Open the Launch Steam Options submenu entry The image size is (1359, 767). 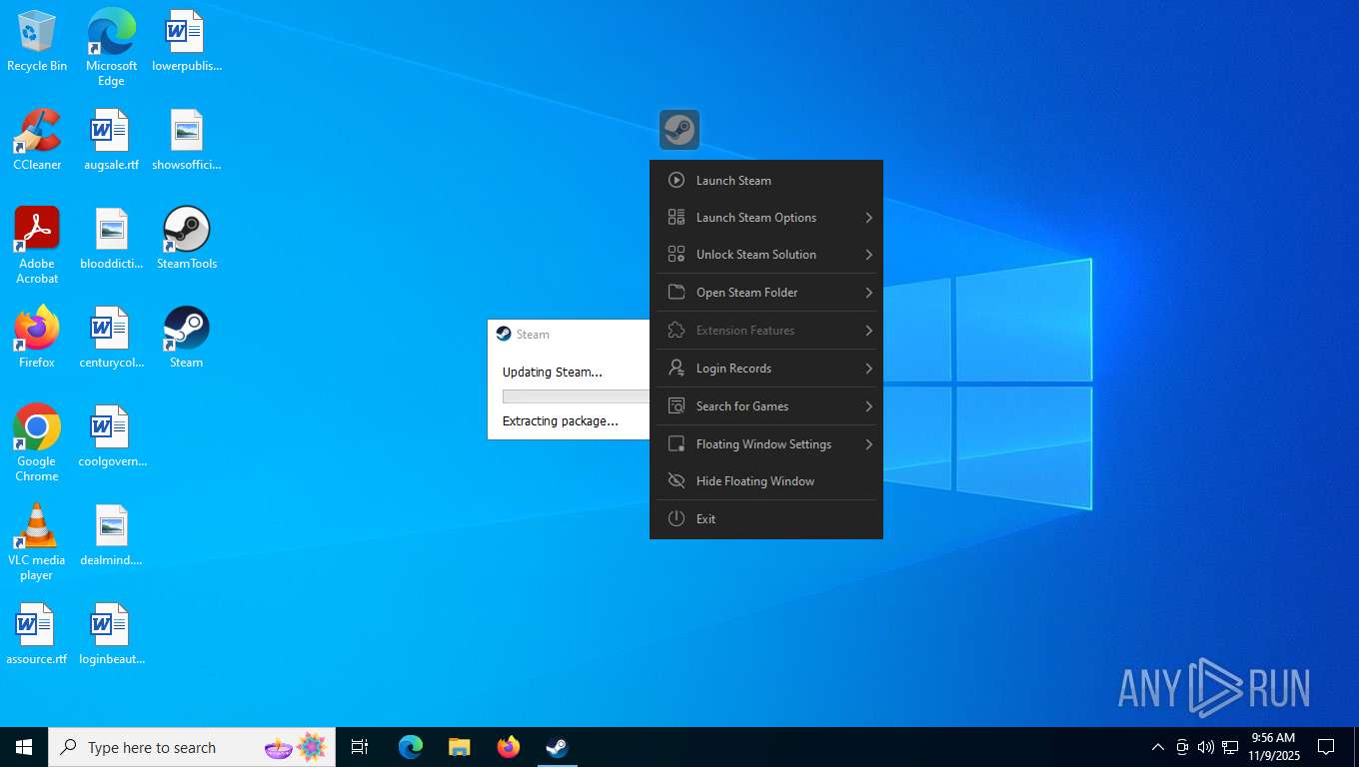click(x=766, y=217)
